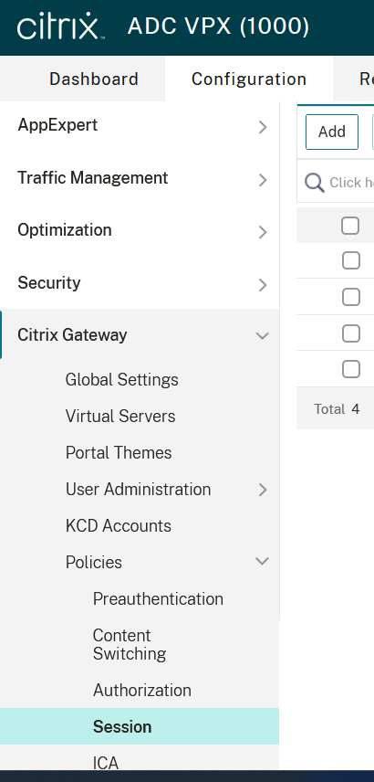
Task: Collapse the Policies chevron
Action: [263, 561]
